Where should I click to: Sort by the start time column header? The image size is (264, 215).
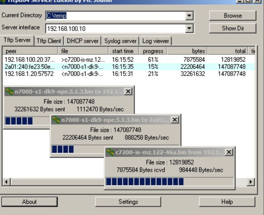[x=124, y=51]
